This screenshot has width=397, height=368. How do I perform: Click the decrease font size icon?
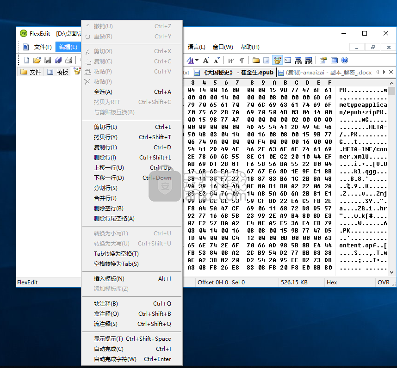pos(217,60)
